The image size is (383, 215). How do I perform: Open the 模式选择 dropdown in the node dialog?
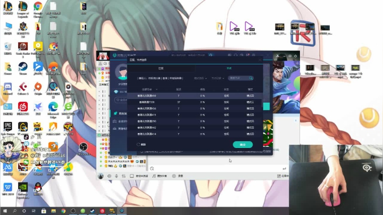(201, 78)
